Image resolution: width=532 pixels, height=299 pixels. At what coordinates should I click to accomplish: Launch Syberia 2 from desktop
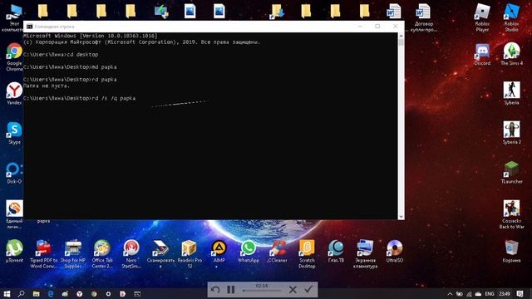tap(512, 133)
